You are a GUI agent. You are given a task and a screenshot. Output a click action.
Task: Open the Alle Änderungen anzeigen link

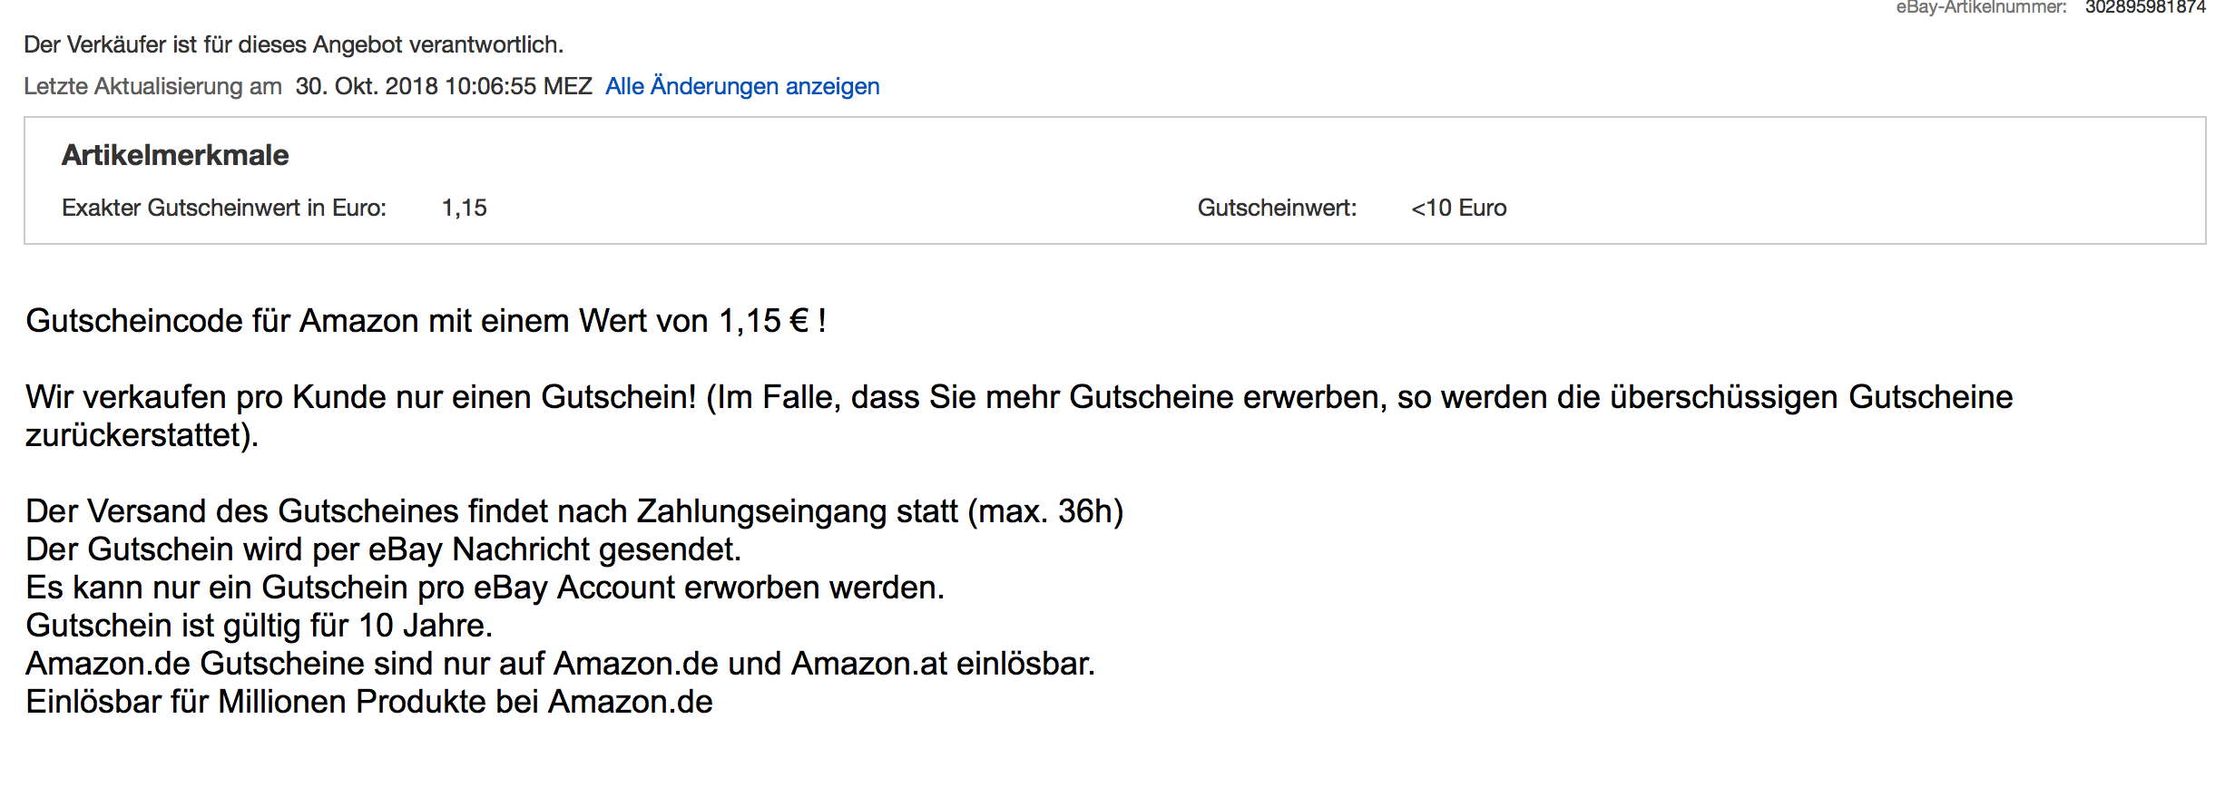coord(742,86)
